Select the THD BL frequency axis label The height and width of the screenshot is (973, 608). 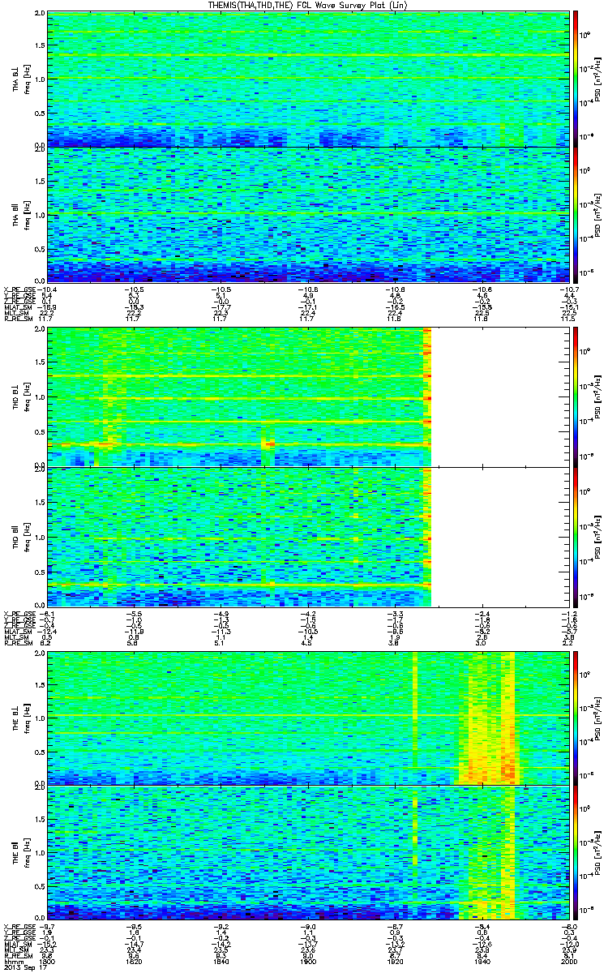(20, 396)
